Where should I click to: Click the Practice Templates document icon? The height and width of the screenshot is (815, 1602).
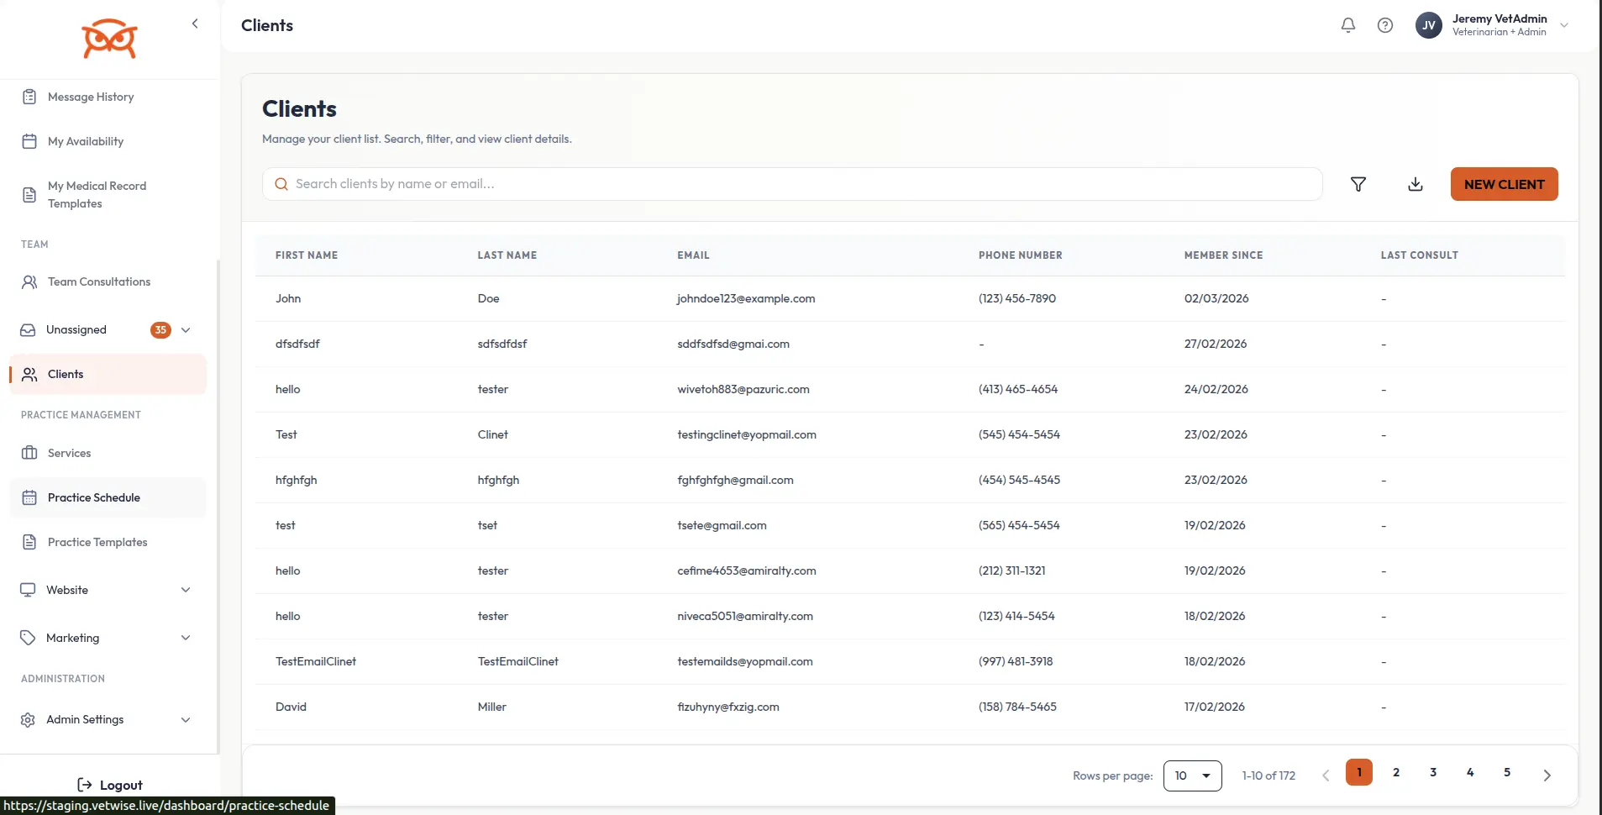pos(29,542)
